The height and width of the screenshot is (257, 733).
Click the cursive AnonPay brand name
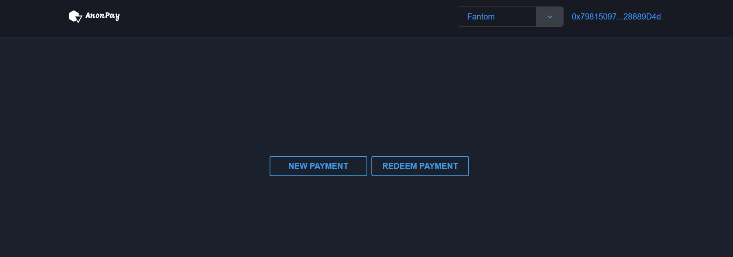tap(103, 16)
